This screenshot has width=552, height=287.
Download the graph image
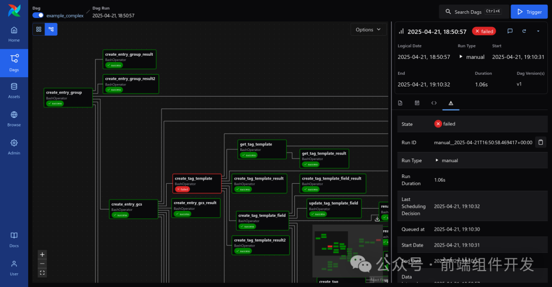coord(377,218)
